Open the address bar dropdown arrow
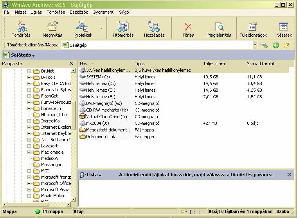 [x=255, y=45]
